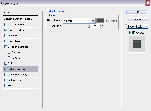Click the Opacity value field showing 100
Image resolution: width=151 pixels, height=111 pixels.
[96, 26]
